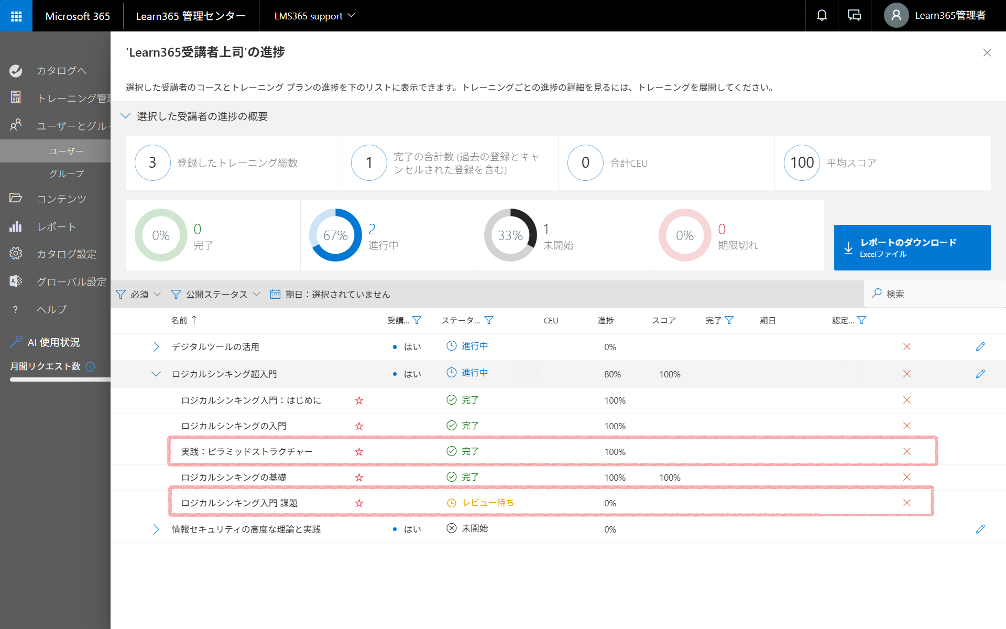Click the レビュー待ち status link
This screenshot has height=629, width=1006.
point(488,503)
